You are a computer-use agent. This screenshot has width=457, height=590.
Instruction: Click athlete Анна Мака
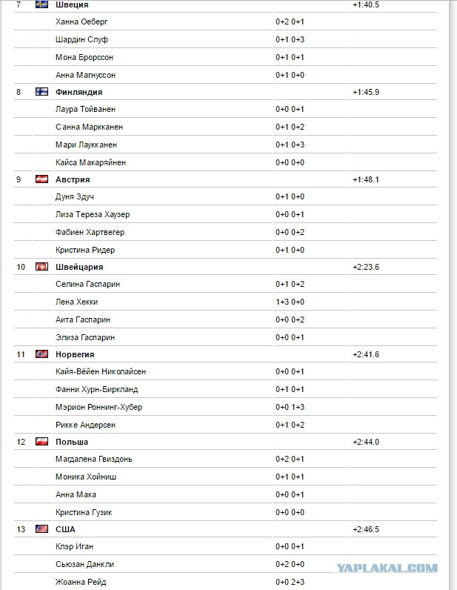click(76, 494)
